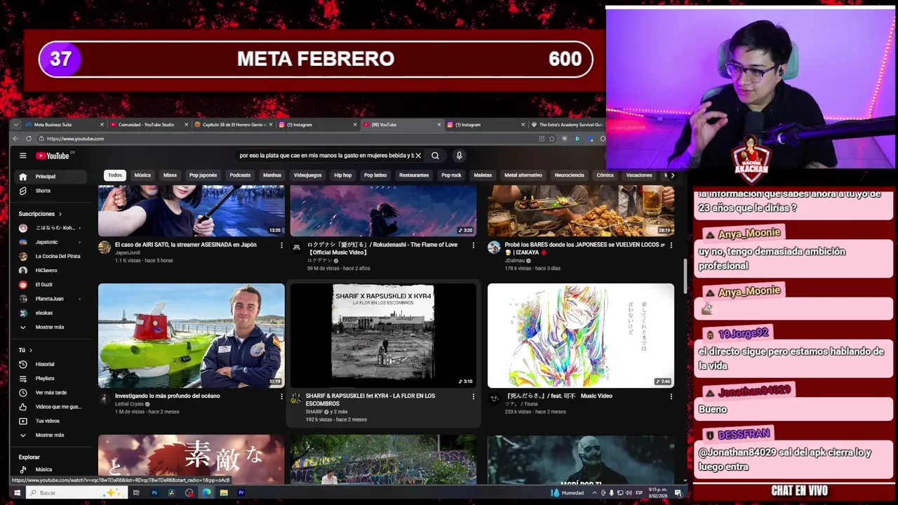Select the Todos filter chip

click(115, 175)
